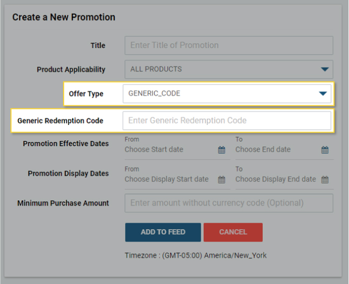Focus the Title of Promotion field
The height and width of the screenshot is (284, 349).
(229, 45)
